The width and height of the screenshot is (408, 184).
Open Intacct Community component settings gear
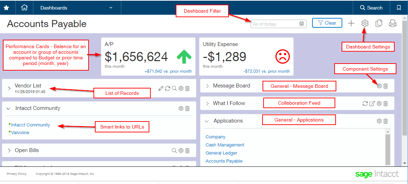point(181,109)
